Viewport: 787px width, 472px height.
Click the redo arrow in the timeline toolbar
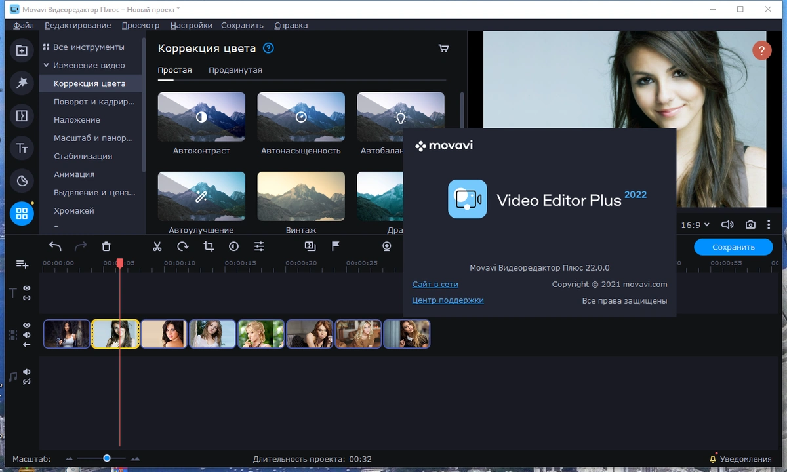pos(81,246)
